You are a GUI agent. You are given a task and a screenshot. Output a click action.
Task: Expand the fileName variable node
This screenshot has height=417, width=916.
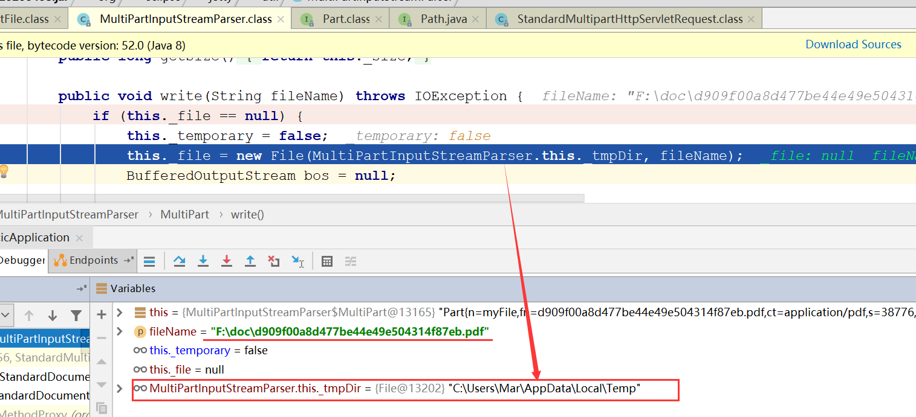coord(120,331)
